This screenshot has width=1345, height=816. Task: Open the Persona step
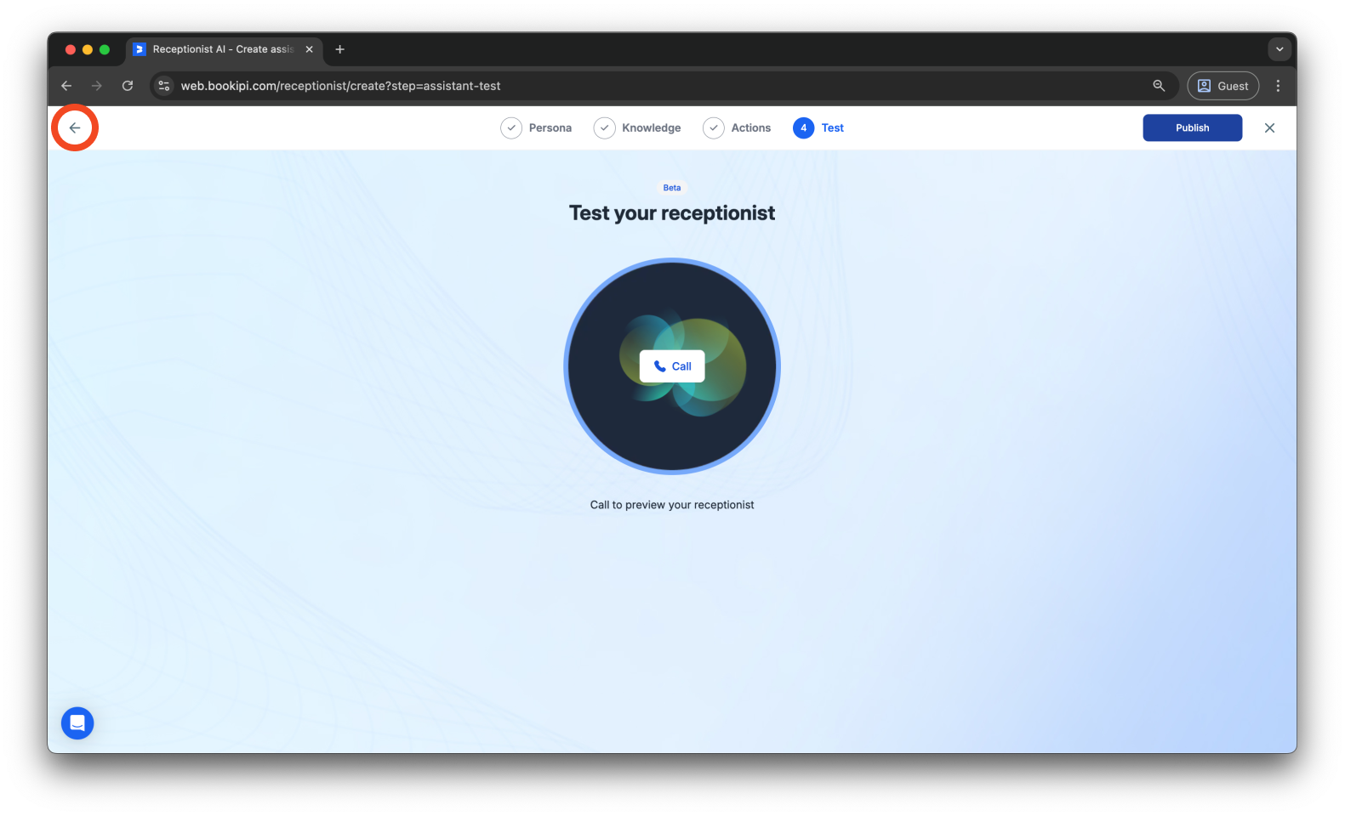tap(536, 127)
